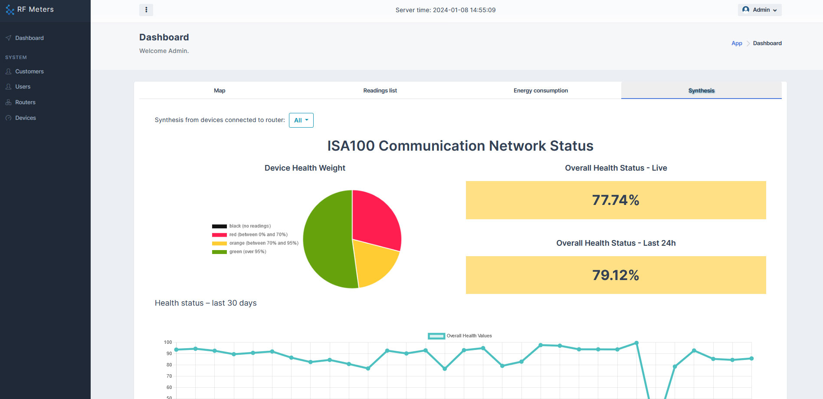Click the Devices gauge icon
This screenshot has height=399, width=823.
[8, 118]
